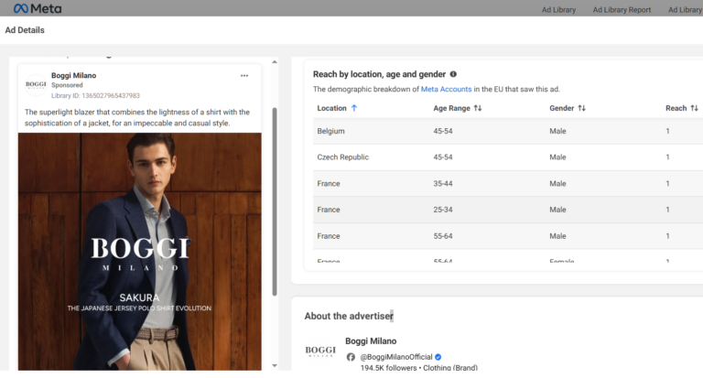Click the Boggi Milano profile avatar in ad
703x378 pixels.
(x=36, y=85)
